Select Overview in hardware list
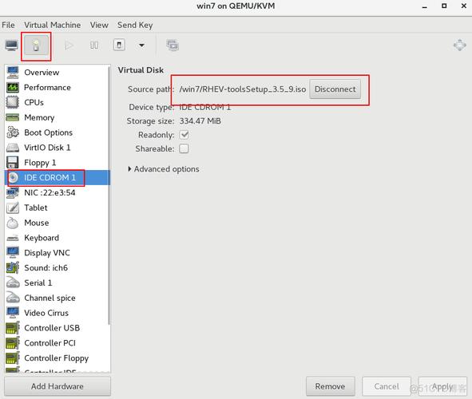 [x=57, y=73]
